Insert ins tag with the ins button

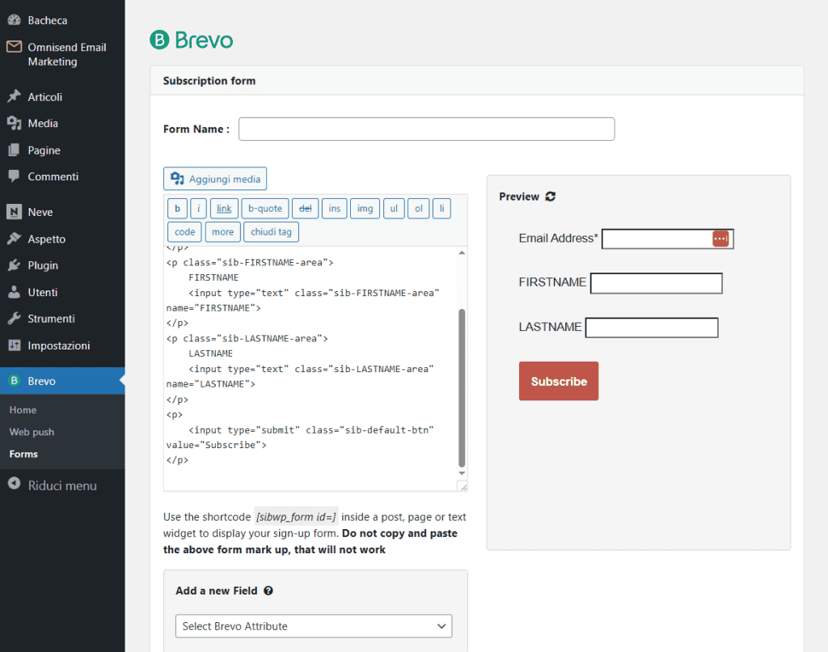tap(334, 208)
